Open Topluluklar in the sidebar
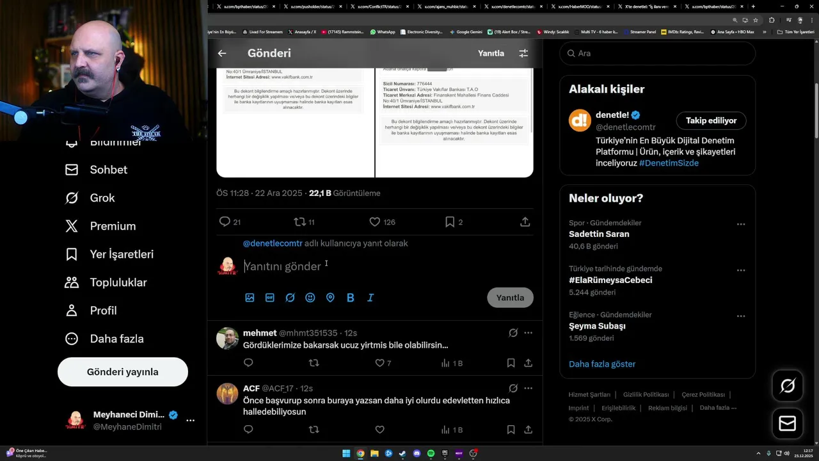 (106, 282)
